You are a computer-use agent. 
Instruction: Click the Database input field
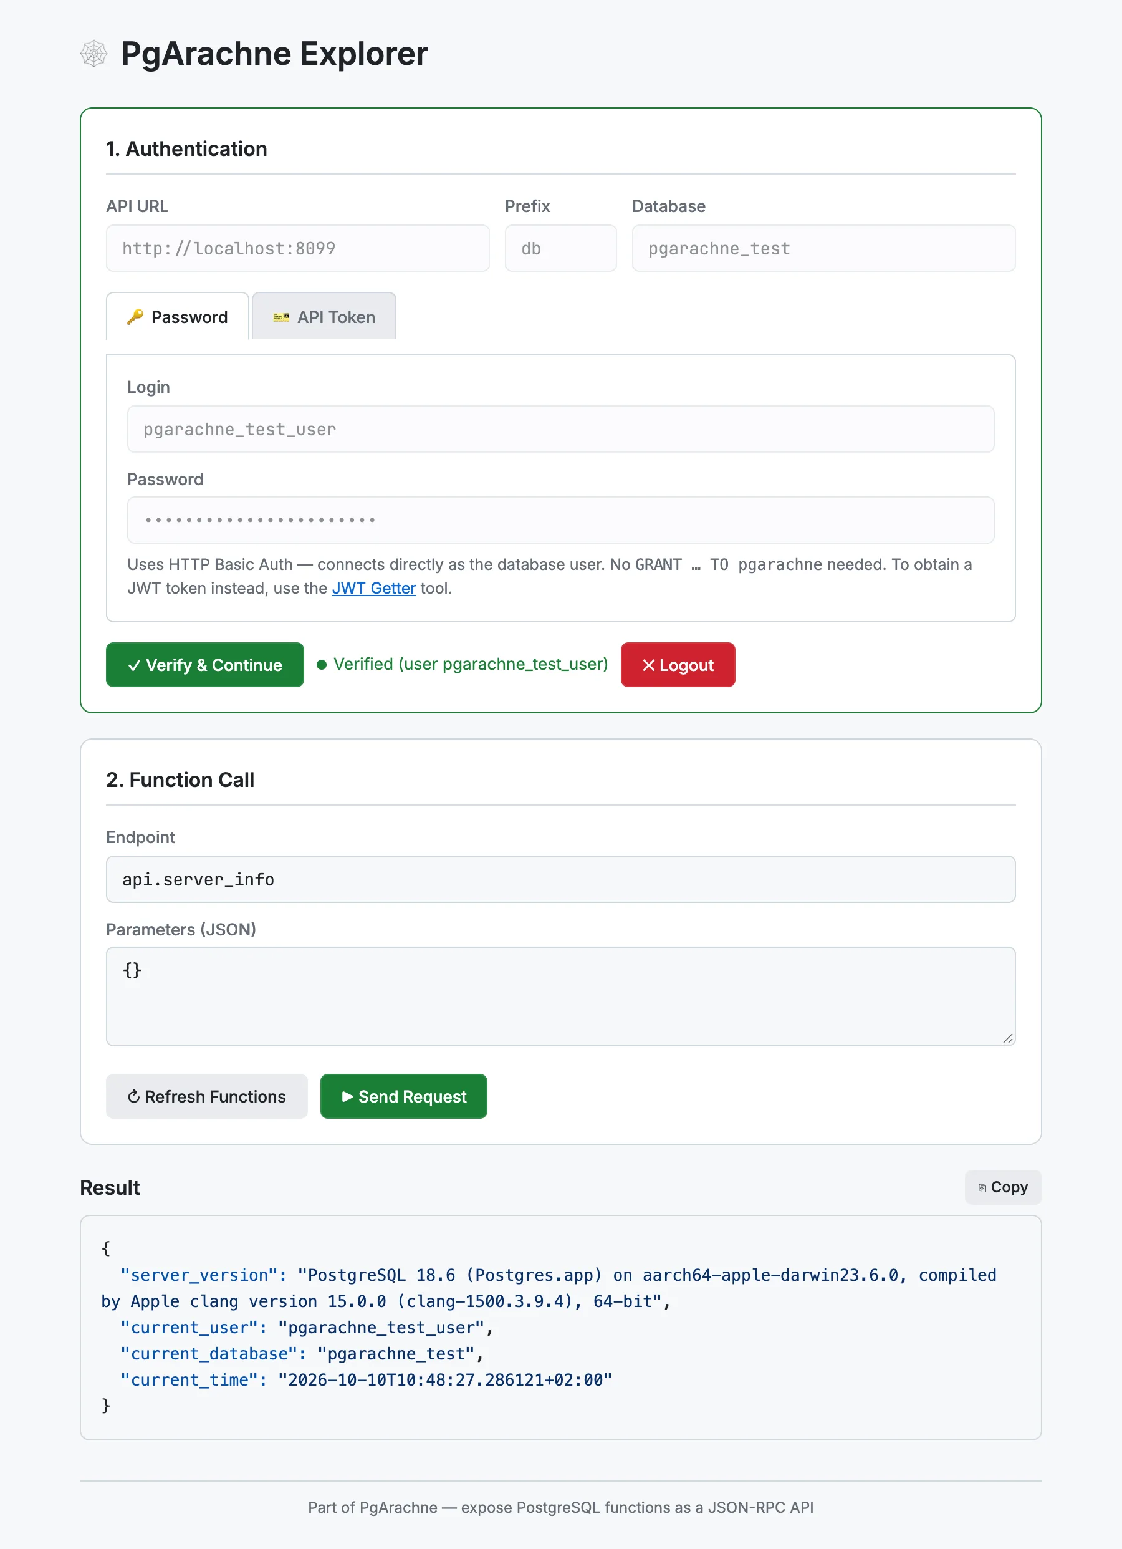(823, 249)
